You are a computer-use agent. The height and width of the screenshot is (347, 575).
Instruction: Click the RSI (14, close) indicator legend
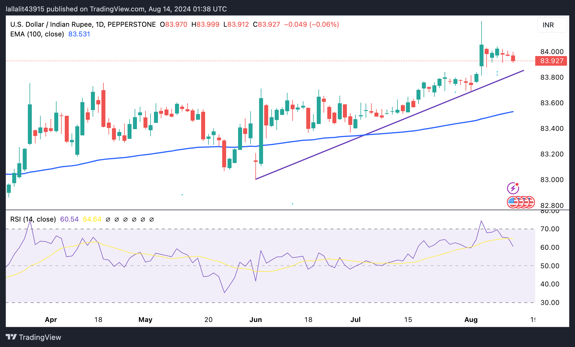[x=33, y=219]
